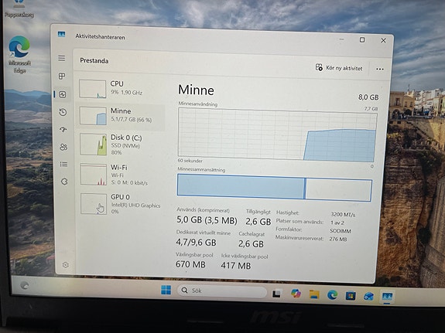Click the Minnesanvändning usage graph
The height and width of the screenshot is (333, 445).
click(x=277, y=135)
